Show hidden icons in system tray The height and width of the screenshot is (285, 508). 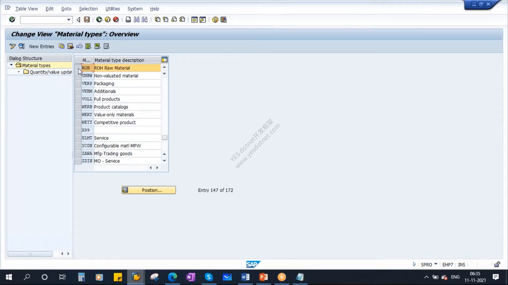426,277
